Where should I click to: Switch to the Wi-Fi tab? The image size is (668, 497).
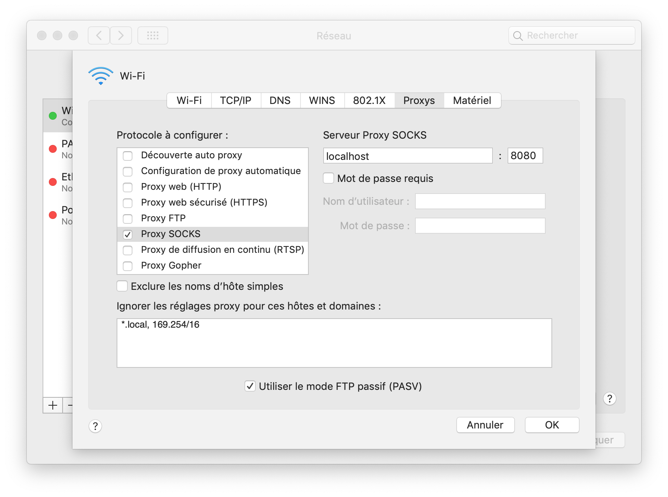(189, 100)
